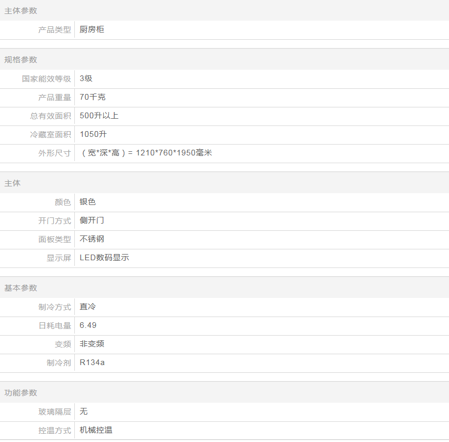Screen dimensions: 449x442
Task: Click the R134a refrigerant value
Action: 92,362
